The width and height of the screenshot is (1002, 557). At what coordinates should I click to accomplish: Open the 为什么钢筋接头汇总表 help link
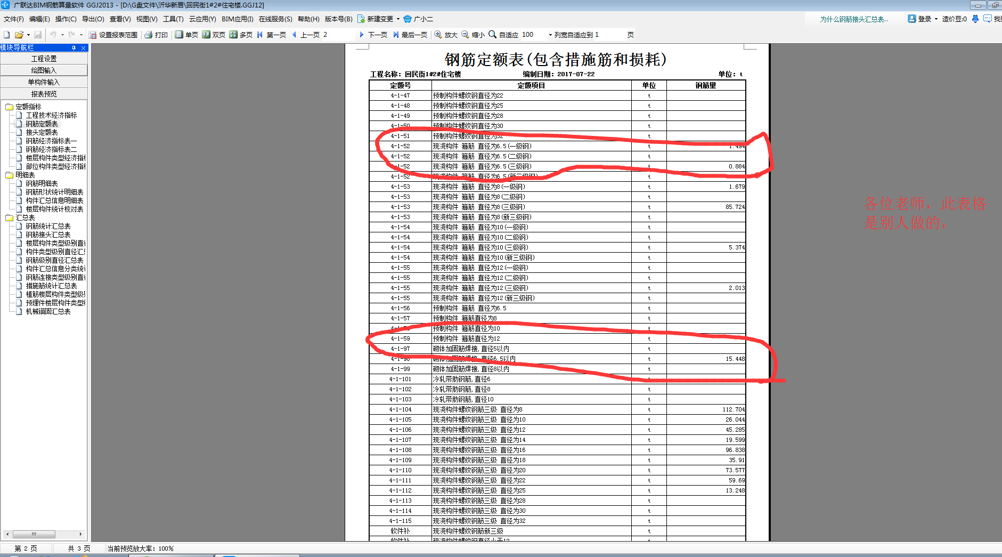click(x=854, y=19)
